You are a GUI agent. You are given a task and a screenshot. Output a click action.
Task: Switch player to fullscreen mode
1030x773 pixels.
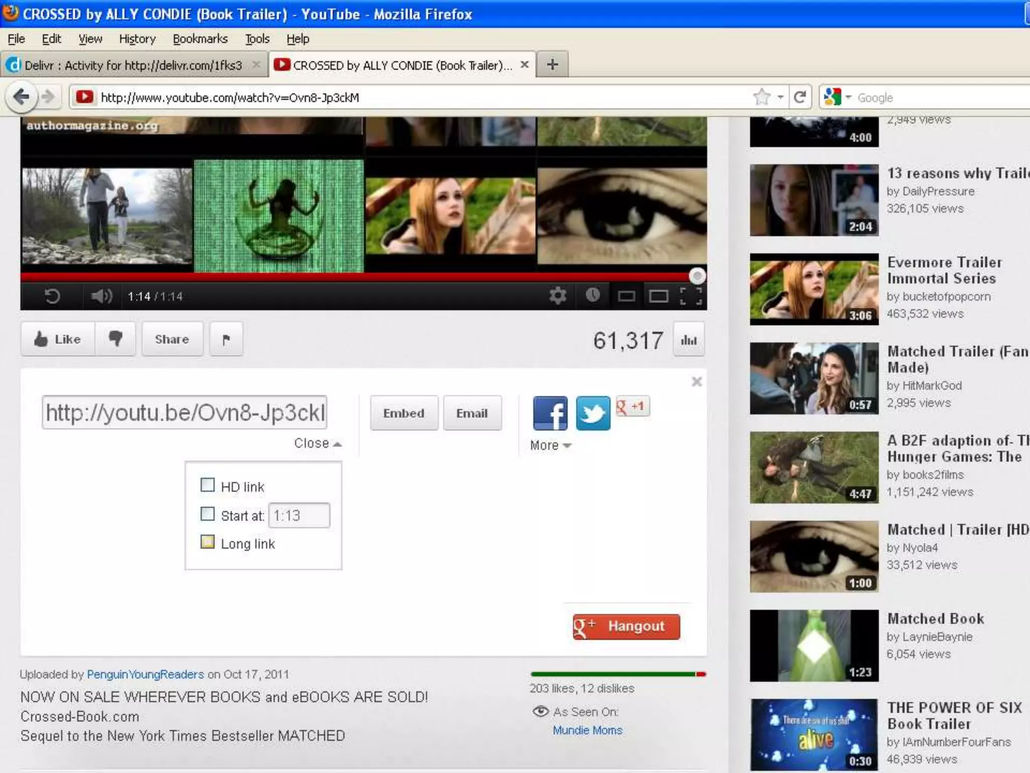coord(691,296)
